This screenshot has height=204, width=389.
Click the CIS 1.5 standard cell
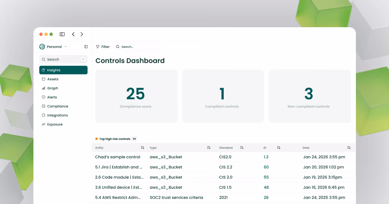tap(226, 187)
